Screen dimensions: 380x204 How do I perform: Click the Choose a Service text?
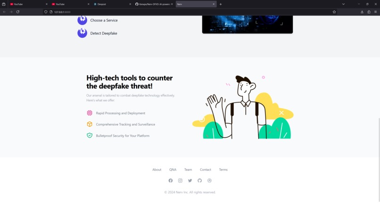tap(104, 20)
